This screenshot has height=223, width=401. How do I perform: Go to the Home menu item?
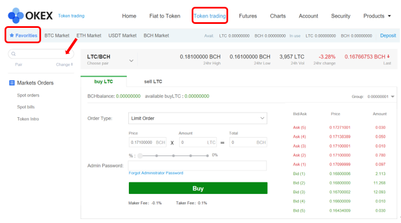[x=129, y=16]
